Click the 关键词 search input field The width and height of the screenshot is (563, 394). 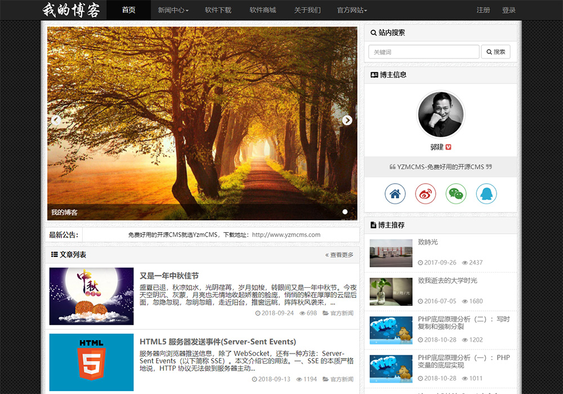coord(423,52)
